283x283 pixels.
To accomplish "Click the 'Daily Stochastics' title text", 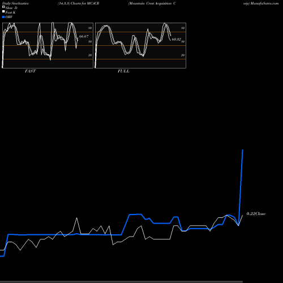I will [x=15, y=3].
